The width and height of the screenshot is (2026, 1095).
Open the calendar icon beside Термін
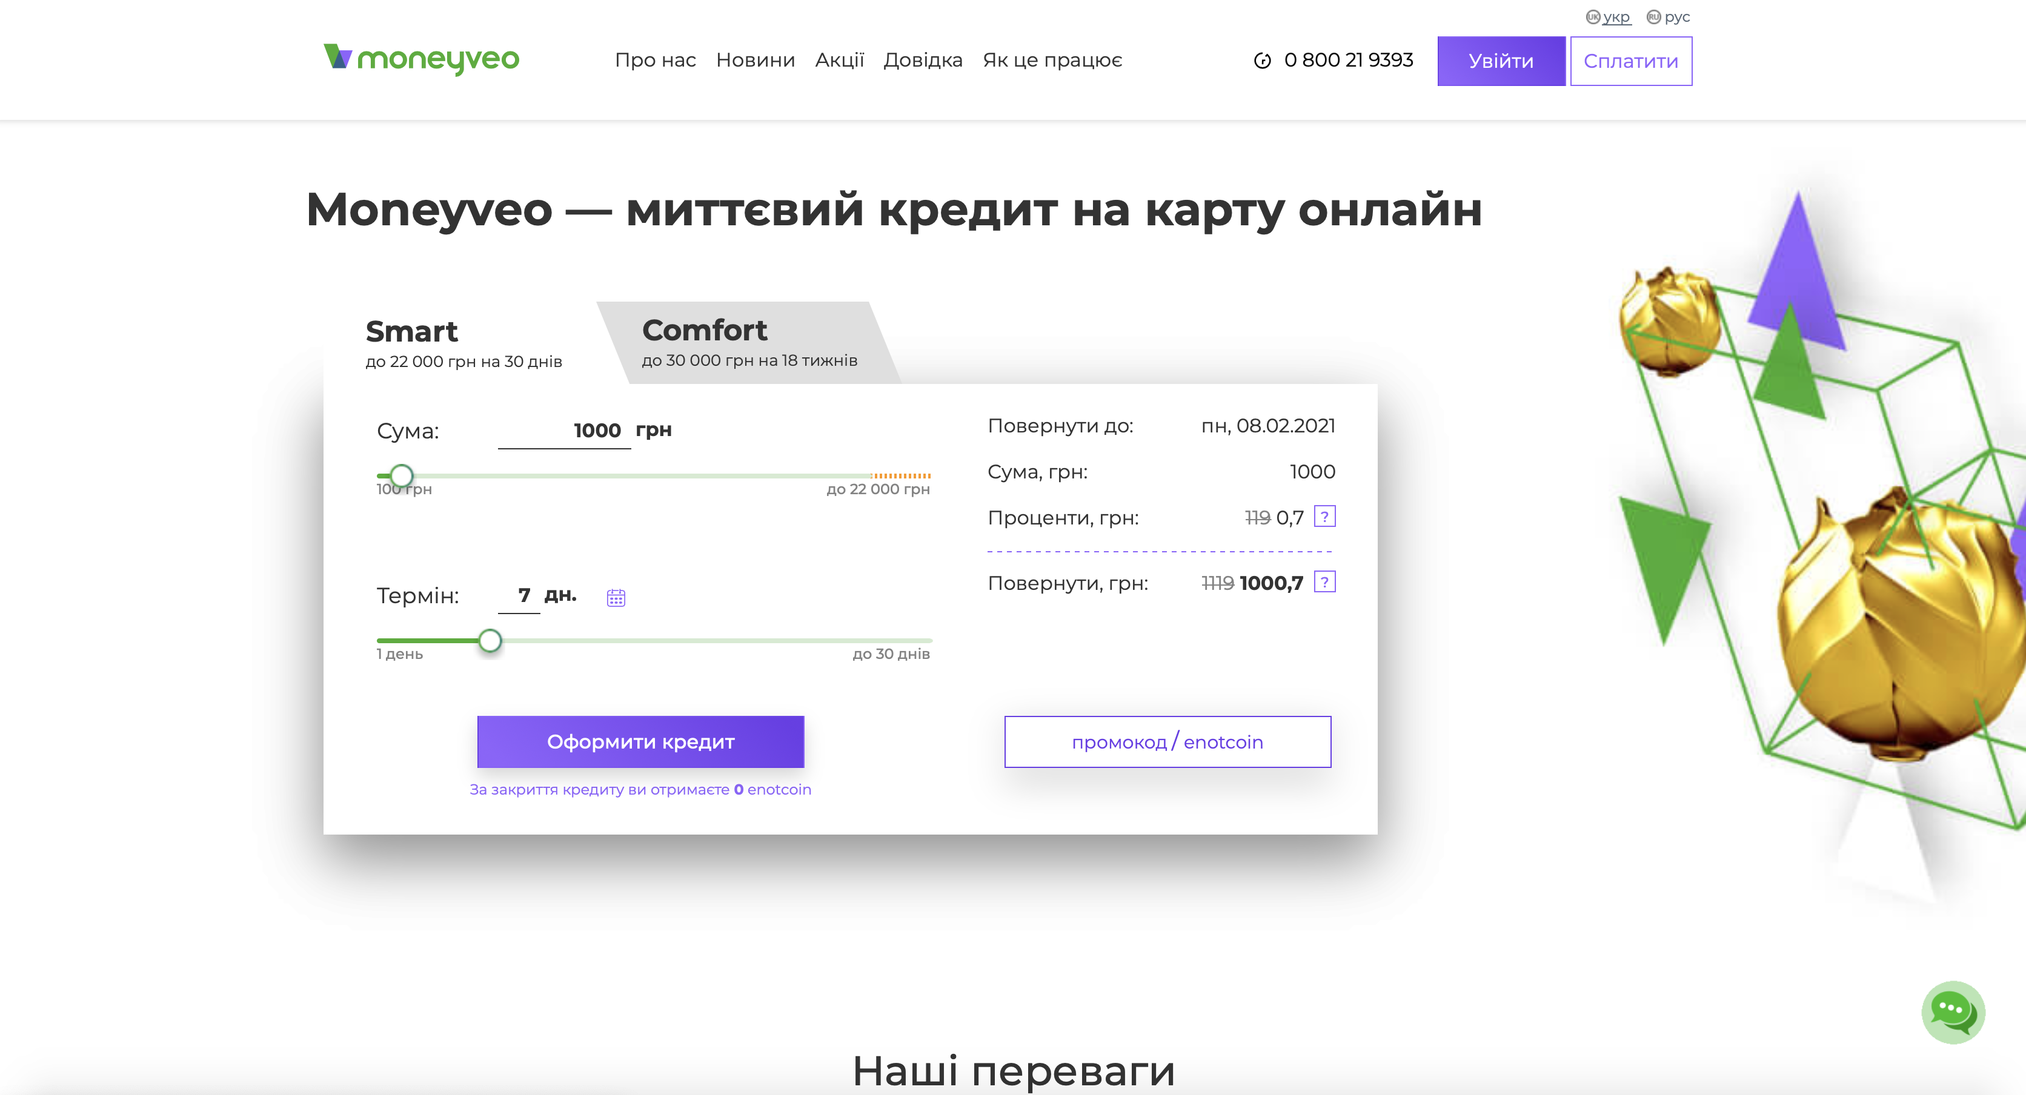click(616, 597)
